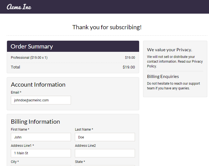Click the Billing Information heading
This screenshot has height=166, width=209.
tap(35, 122)
